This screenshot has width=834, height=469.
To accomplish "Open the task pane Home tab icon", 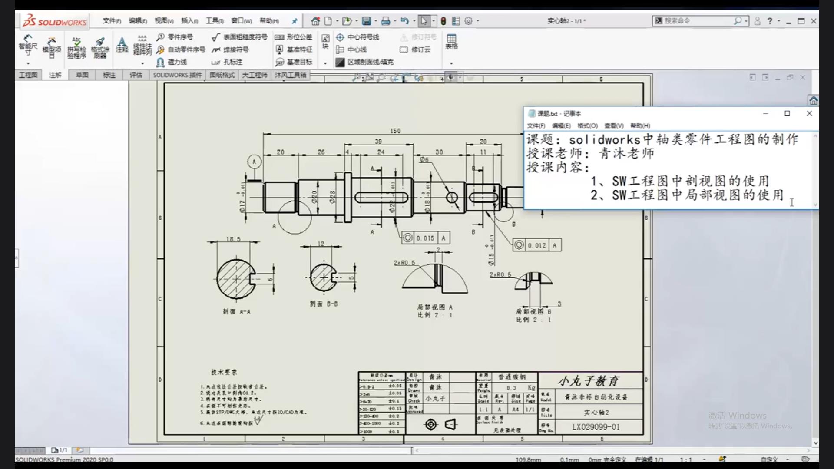I will click(x=813, y=101).
